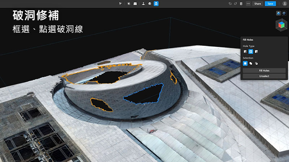
Task: Select the orange-outlined hole on dome's lower left
Action: [x=102, y=105]
